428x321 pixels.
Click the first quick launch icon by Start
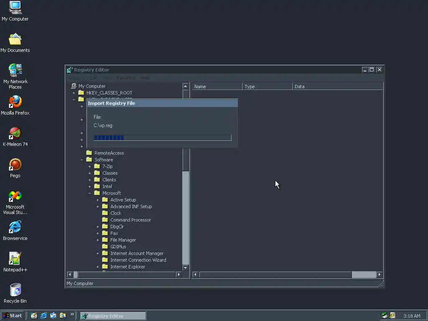point(34,316)
